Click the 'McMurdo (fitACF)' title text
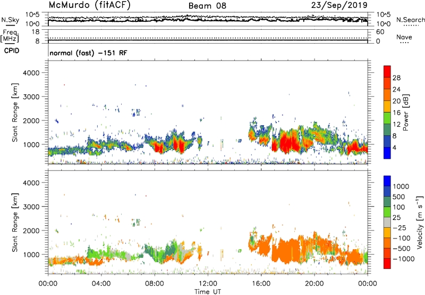Screen dimensions: 425x295 (89, 5)
